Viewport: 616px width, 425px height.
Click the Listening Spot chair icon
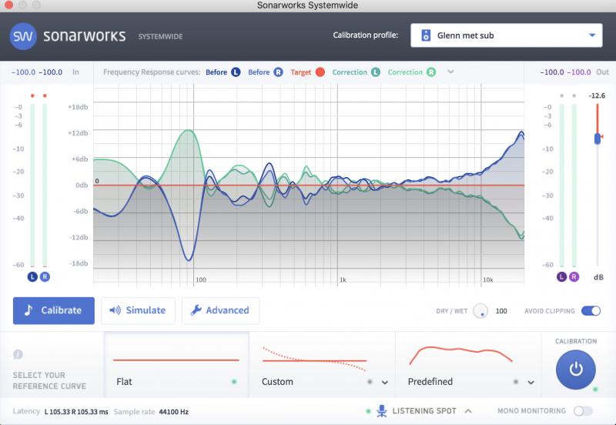[381, 411]
